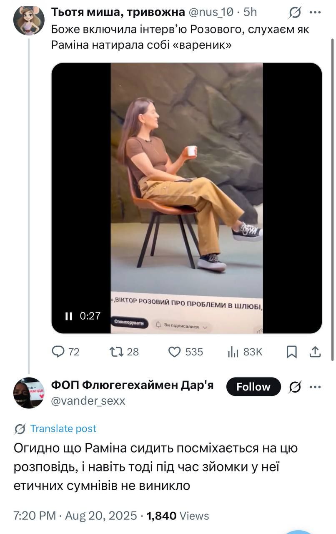Open the reply author's avatar
The height and width of the screenshot is (534, 336).
[29, 393]
